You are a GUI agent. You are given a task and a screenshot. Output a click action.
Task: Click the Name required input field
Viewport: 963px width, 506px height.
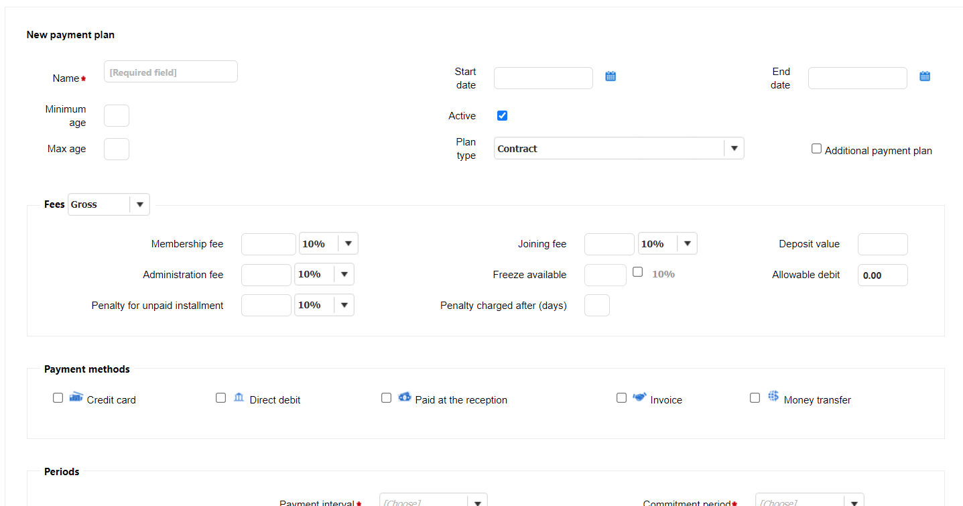pos(171,72)
